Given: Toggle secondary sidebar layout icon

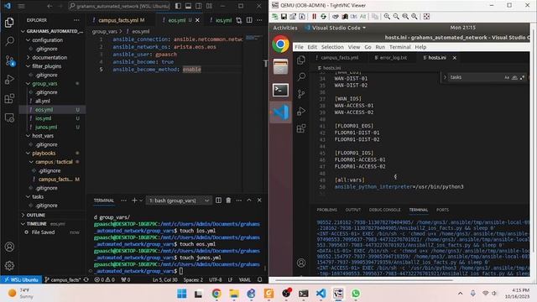Looking at the screenshot, I should [199, 6].
